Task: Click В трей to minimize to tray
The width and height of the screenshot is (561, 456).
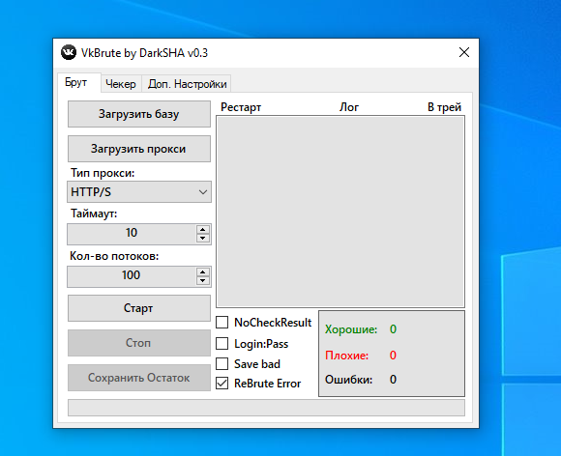Action: (444, 107)
